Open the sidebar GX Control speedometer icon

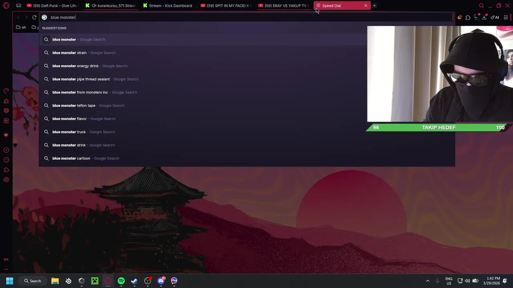(x=6, y=91)
